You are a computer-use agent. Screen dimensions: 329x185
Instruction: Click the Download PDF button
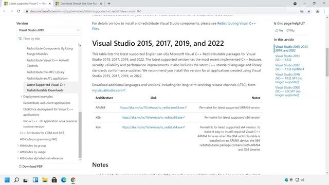(x=31, y=166)
